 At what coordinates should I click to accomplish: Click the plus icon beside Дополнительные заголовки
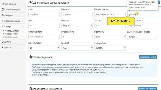coord(31,89)
